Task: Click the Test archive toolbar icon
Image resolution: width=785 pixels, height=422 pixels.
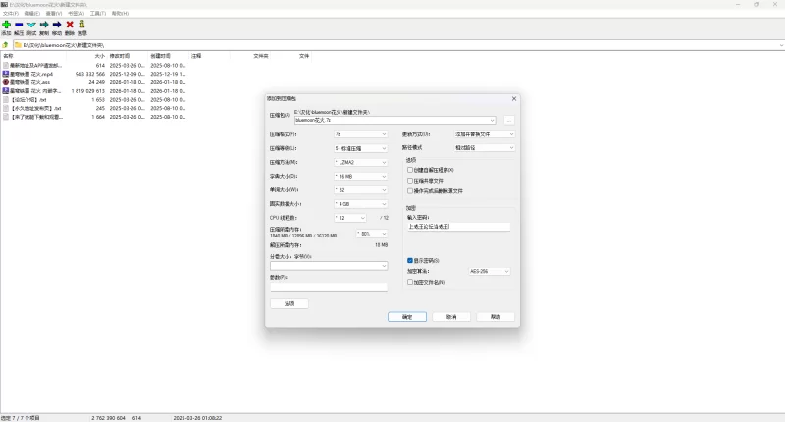Action: [x=31, y=25]
